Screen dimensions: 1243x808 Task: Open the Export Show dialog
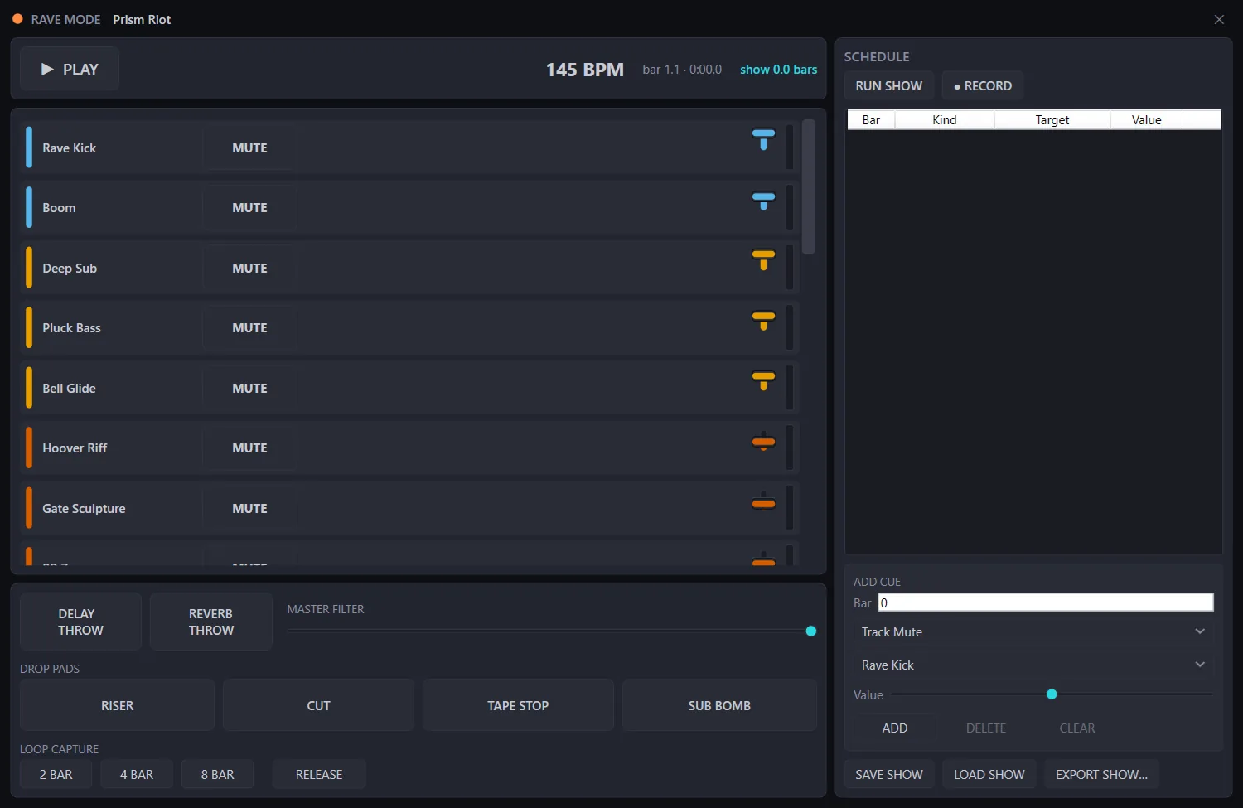pos(1101,774)
